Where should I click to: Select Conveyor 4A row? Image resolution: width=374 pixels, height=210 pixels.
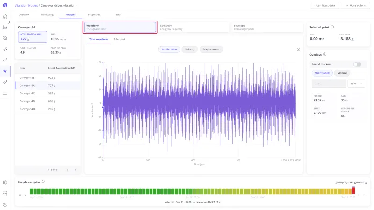[x=48, y=85]
